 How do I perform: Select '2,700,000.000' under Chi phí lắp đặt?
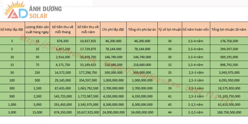pyautogui.click(x=113, y=88)
